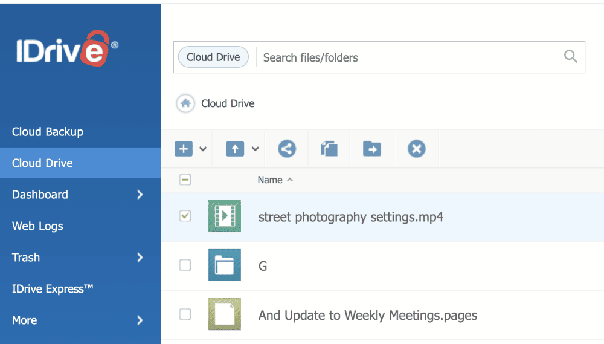Click the video file icon
Viewport: 604px width, 344px height.
click(225, 216)
